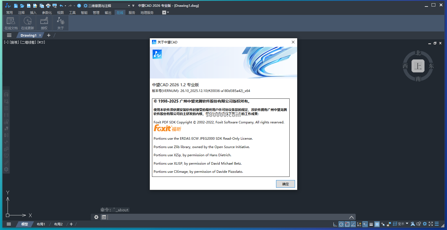Click the 授权 ribbon button
447x230 pixels.
[x=44, y=23]
